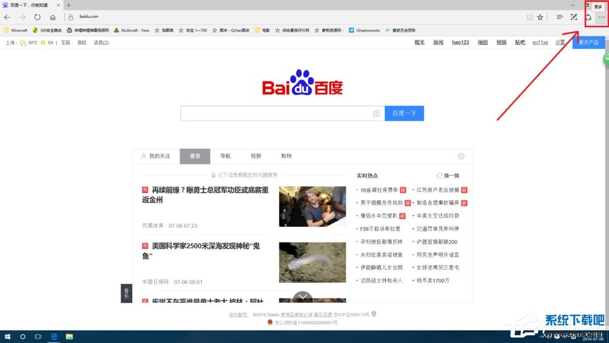Click the 百度一下 search button

(x=404, y=113)
